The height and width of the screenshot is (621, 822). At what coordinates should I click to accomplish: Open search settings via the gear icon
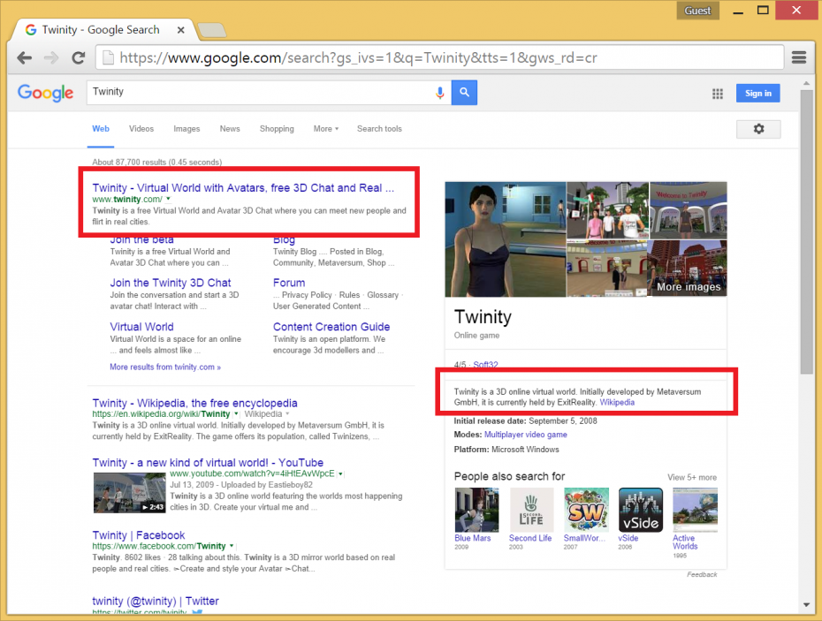758,128
